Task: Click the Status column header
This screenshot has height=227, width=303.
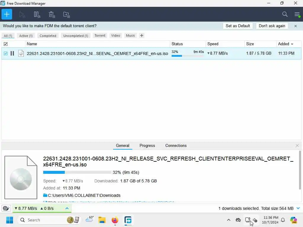Action: (188, 44)
